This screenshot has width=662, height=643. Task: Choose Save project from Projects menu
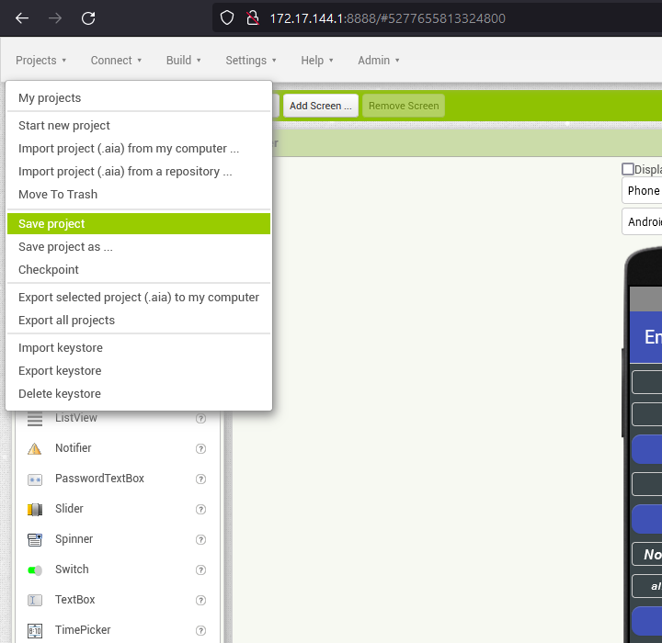tap(51, 224)
